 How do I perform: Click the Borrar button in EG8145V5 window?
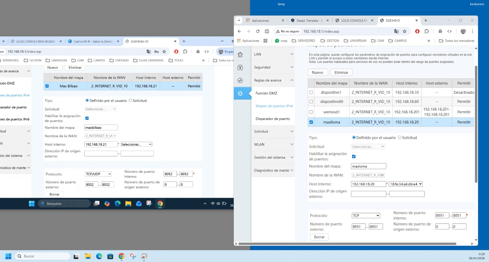coord(319,237)
